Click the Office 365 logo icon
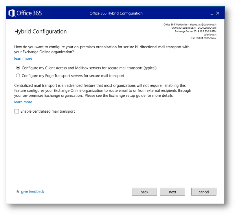237x216 pixels. point(12,13)
